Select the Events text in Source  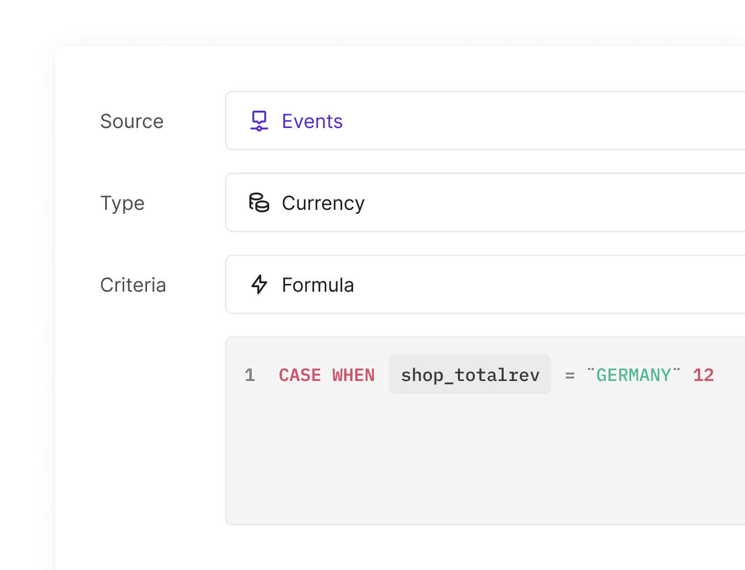point(312,122)
